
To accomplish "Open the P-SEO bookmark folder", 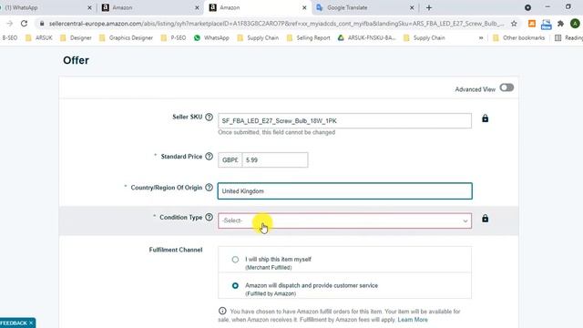I will (x=173, y=38).
